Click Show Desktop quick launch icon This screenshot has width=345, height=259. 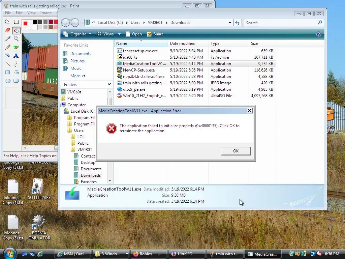[24, 254]
